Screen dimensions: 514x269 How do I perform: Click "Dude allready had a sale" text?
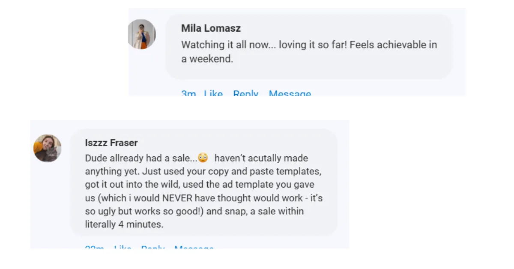(141, 158)
